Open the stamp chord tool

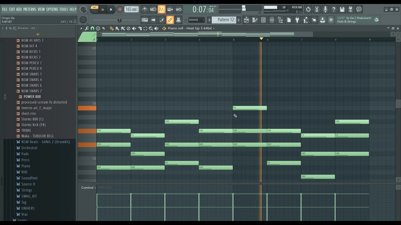(x=98, y=28)
